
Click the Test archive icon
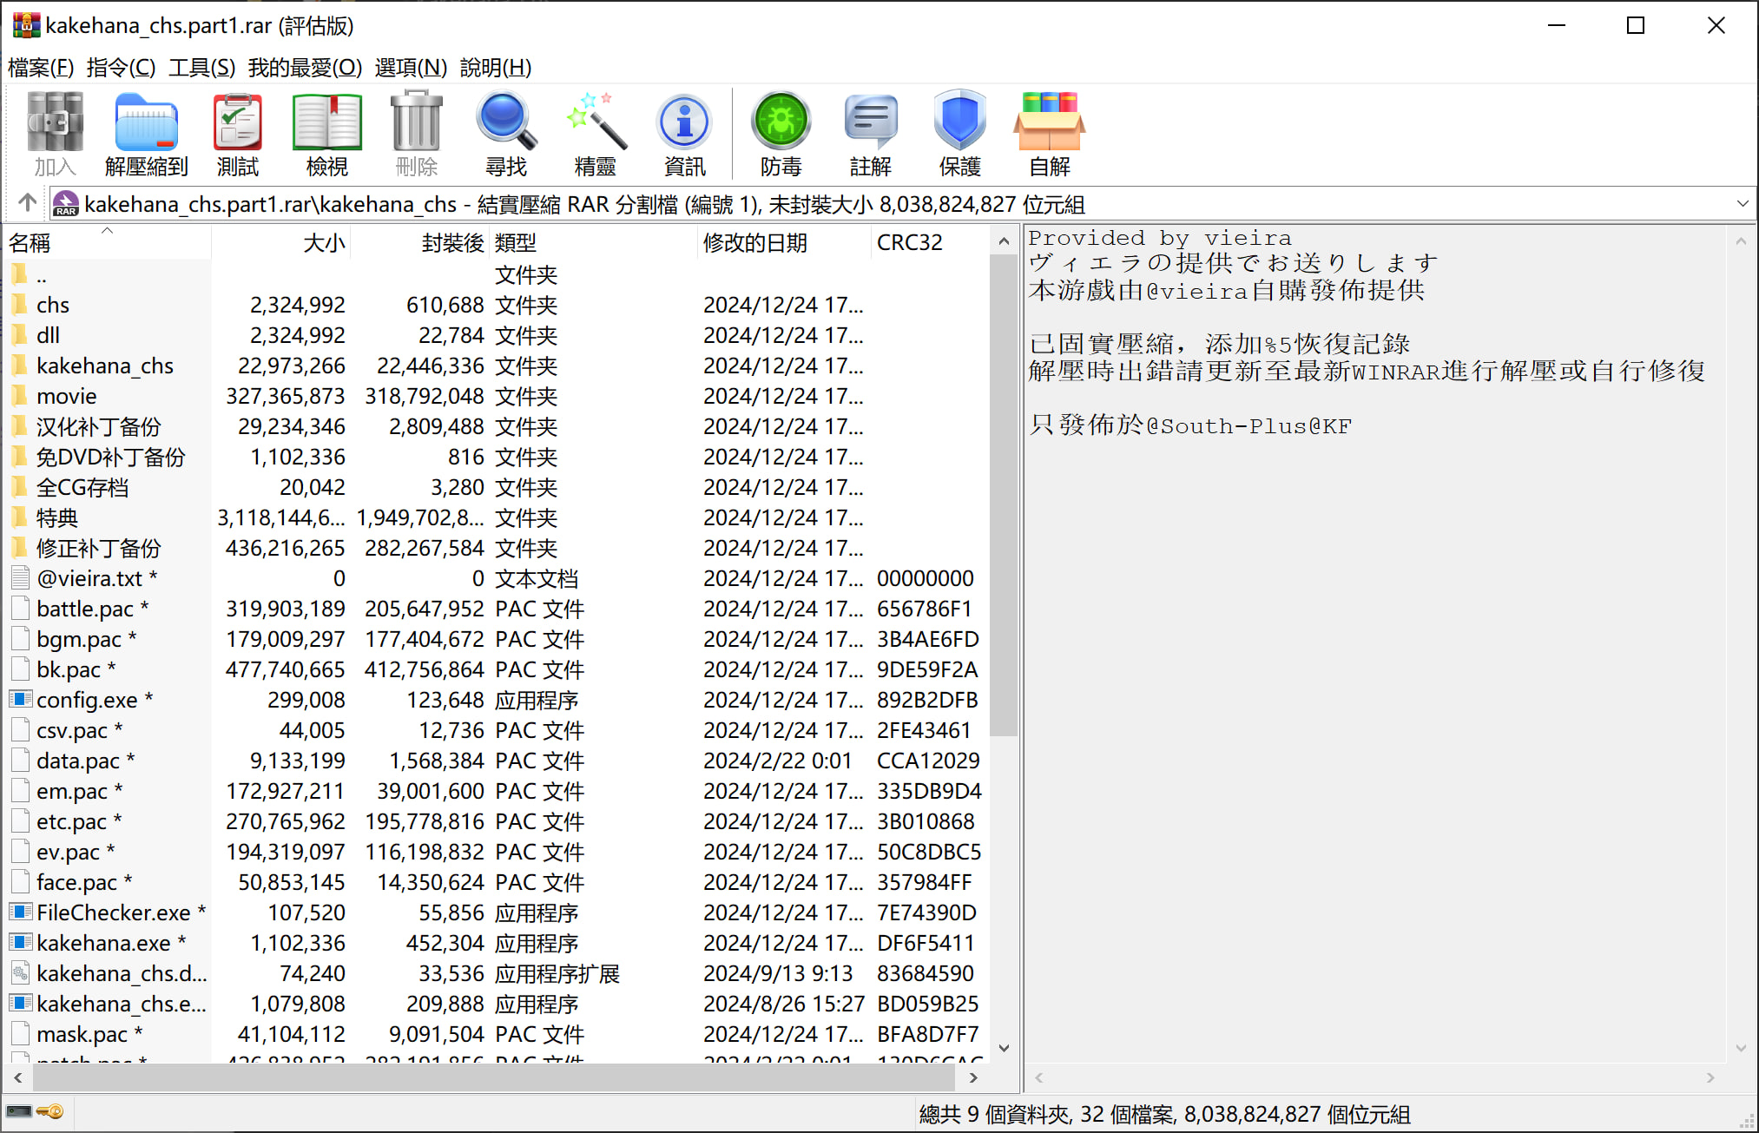point(237,134)
